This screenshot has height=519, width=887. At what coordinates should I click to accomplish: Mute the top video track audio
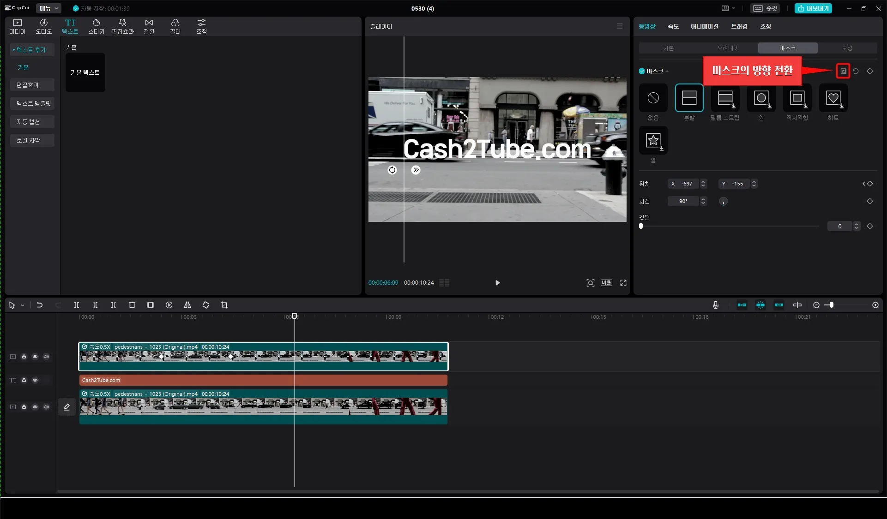[46, 357]
